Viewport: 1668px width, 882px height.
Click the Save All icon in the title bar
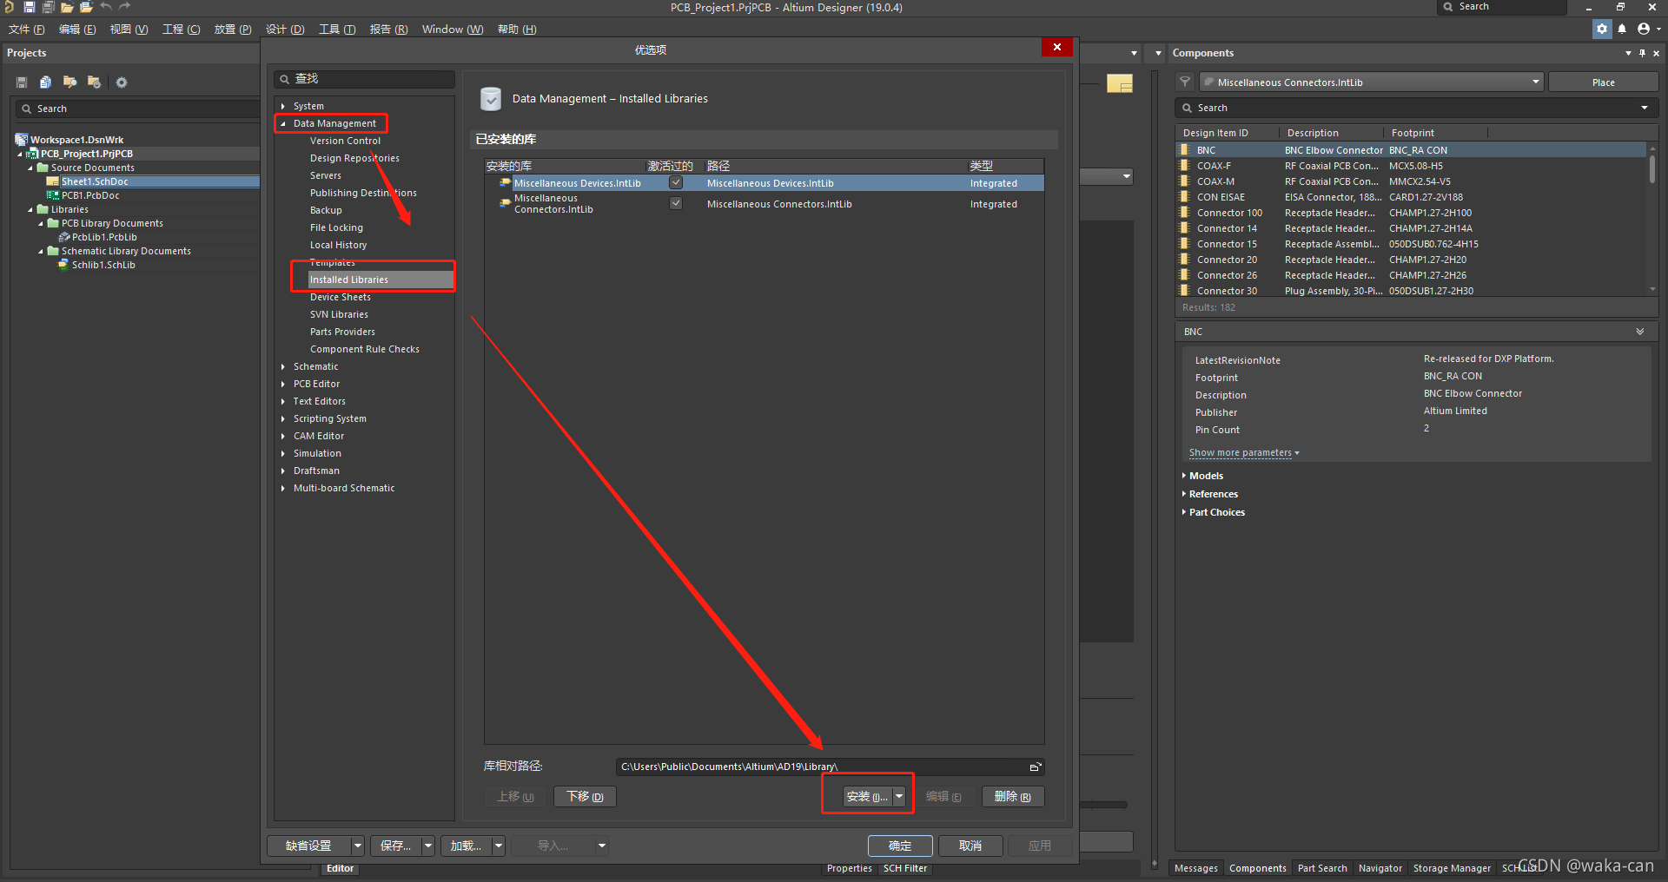[48, 7]
